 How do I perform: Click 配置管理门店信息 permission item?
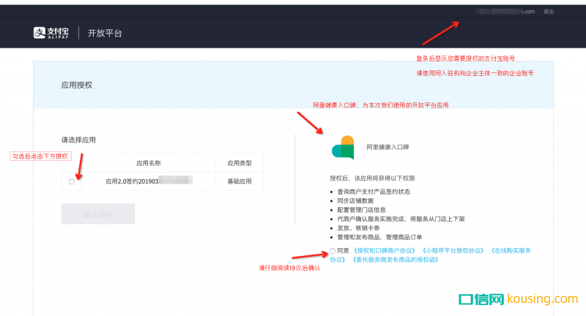[x=361, y=210]
